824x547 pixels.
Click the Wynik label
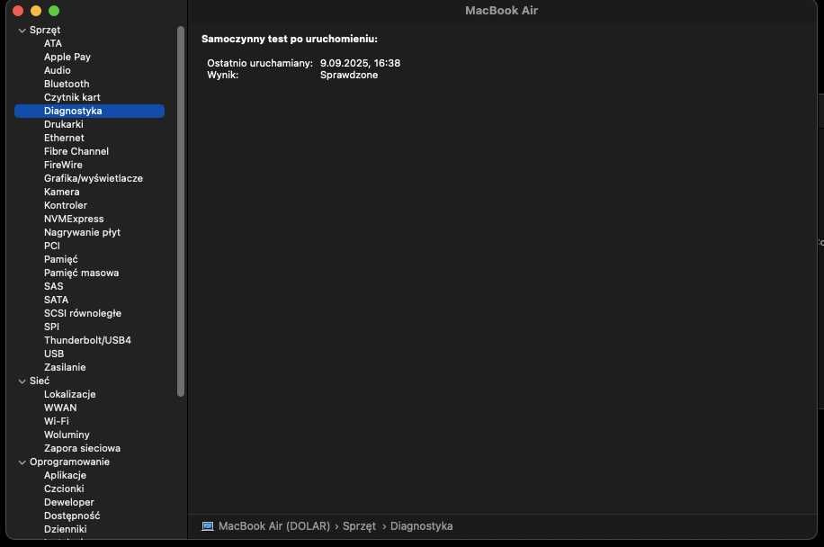tap(222, 76)
